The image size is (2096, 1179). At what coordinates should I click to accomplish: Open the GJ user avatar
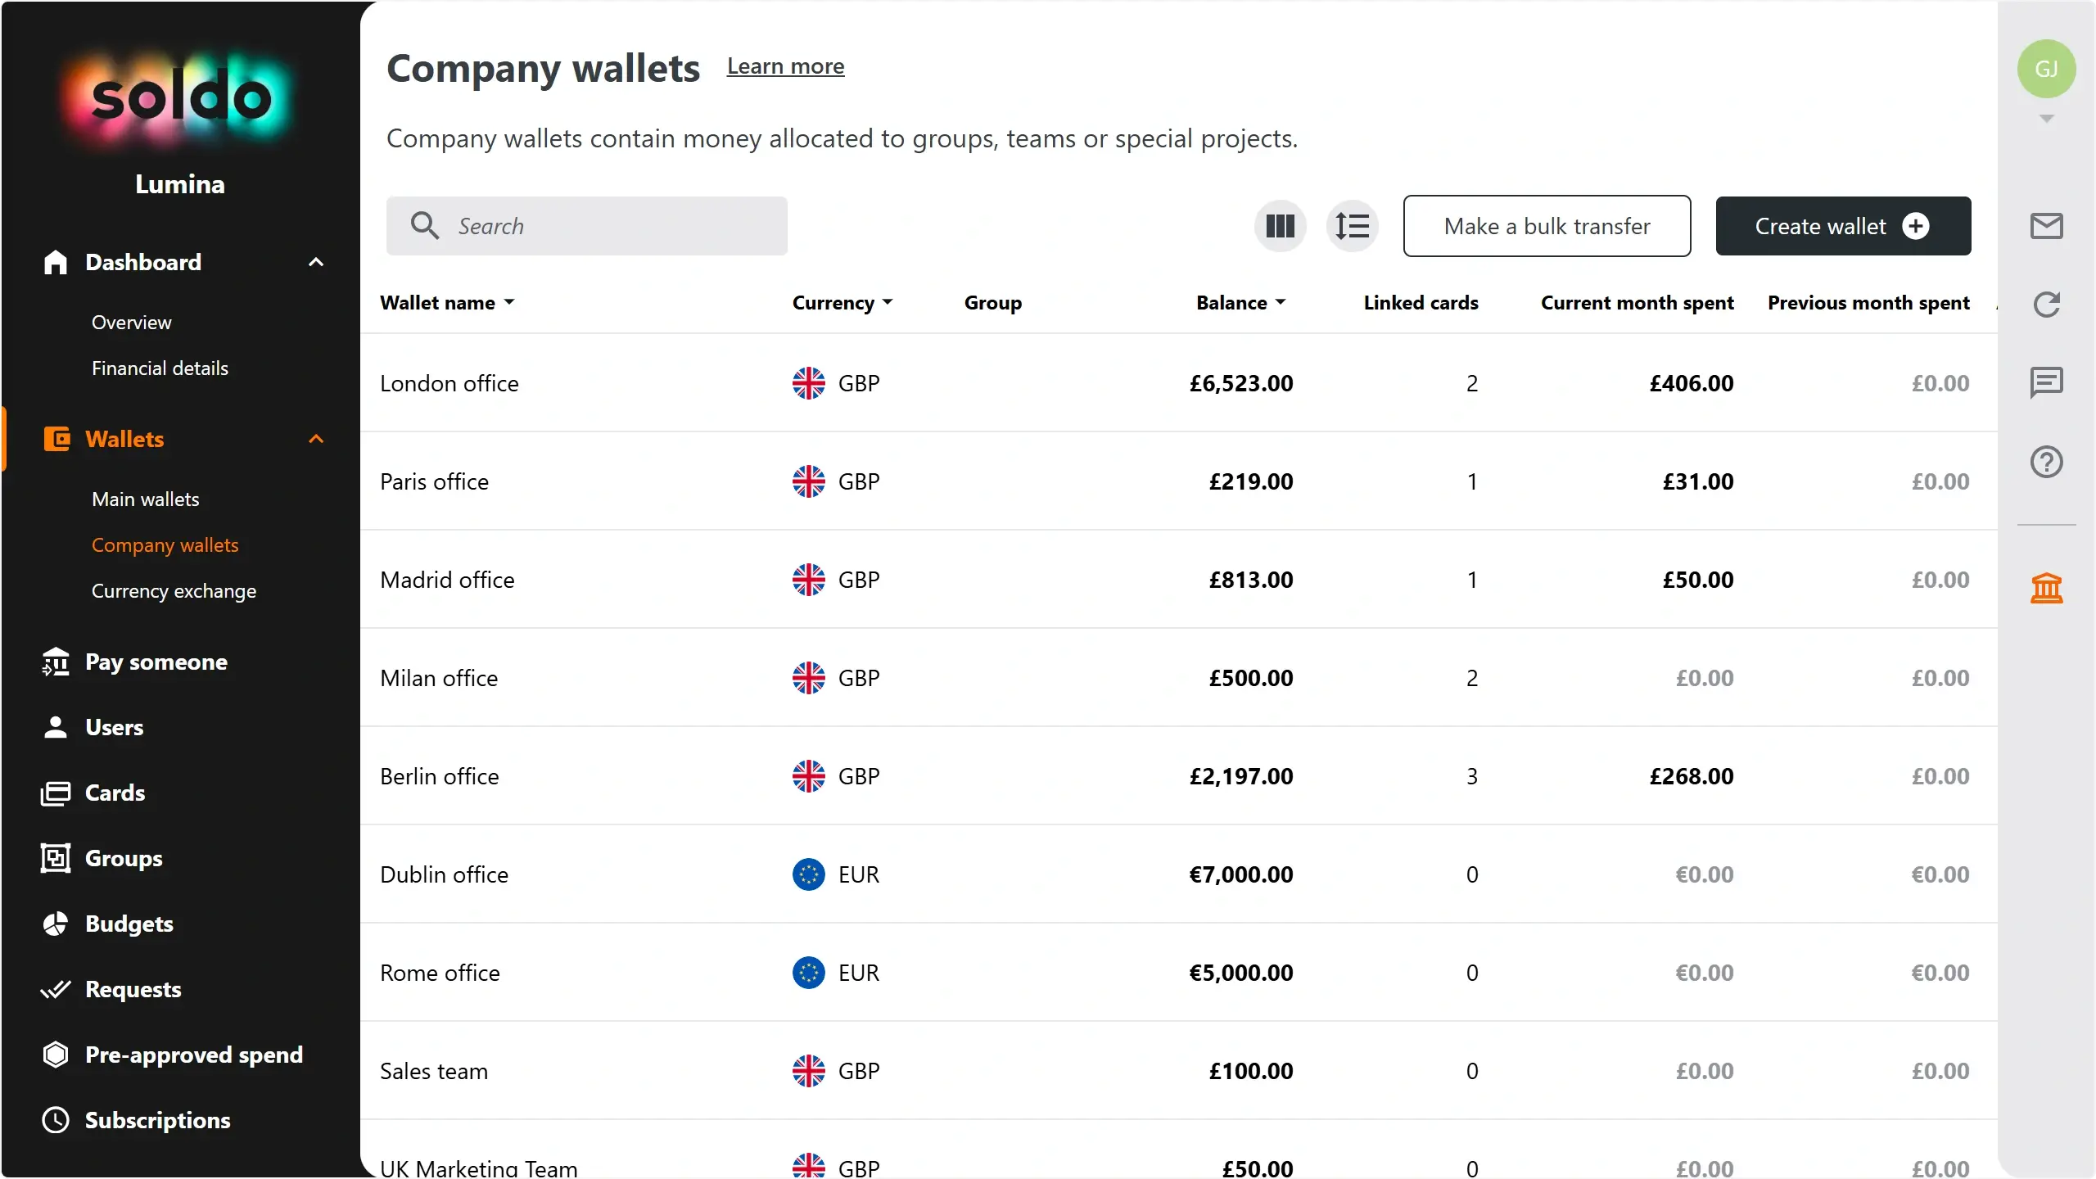tap(2046, 69)
